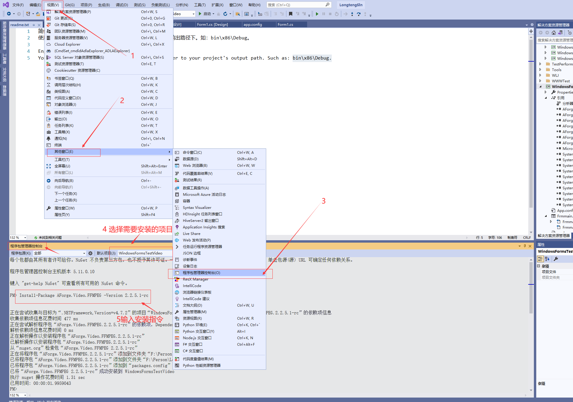Toggle categorized view in Properties panel
The height and width of the screenshot is (402, 573).
pyautogui.click(x=540, y=259)
